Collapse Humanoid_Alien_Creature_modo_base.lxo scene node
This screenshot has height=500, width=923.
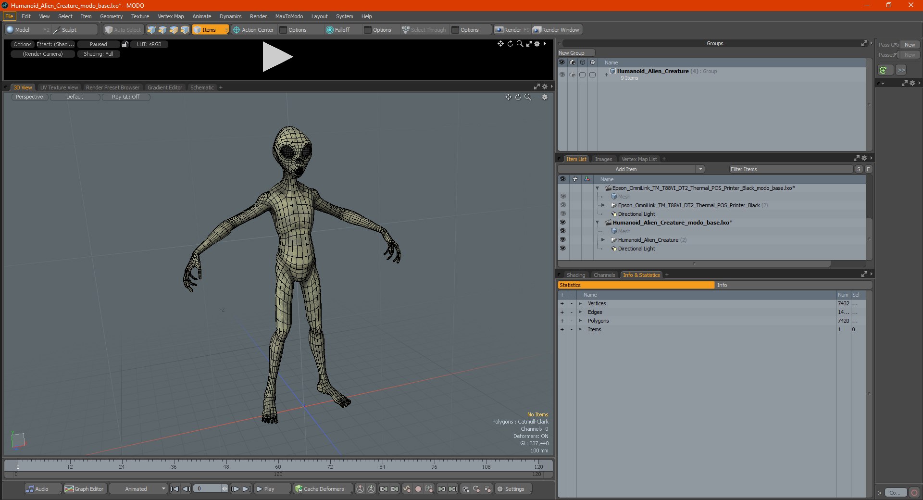[598, 223]
